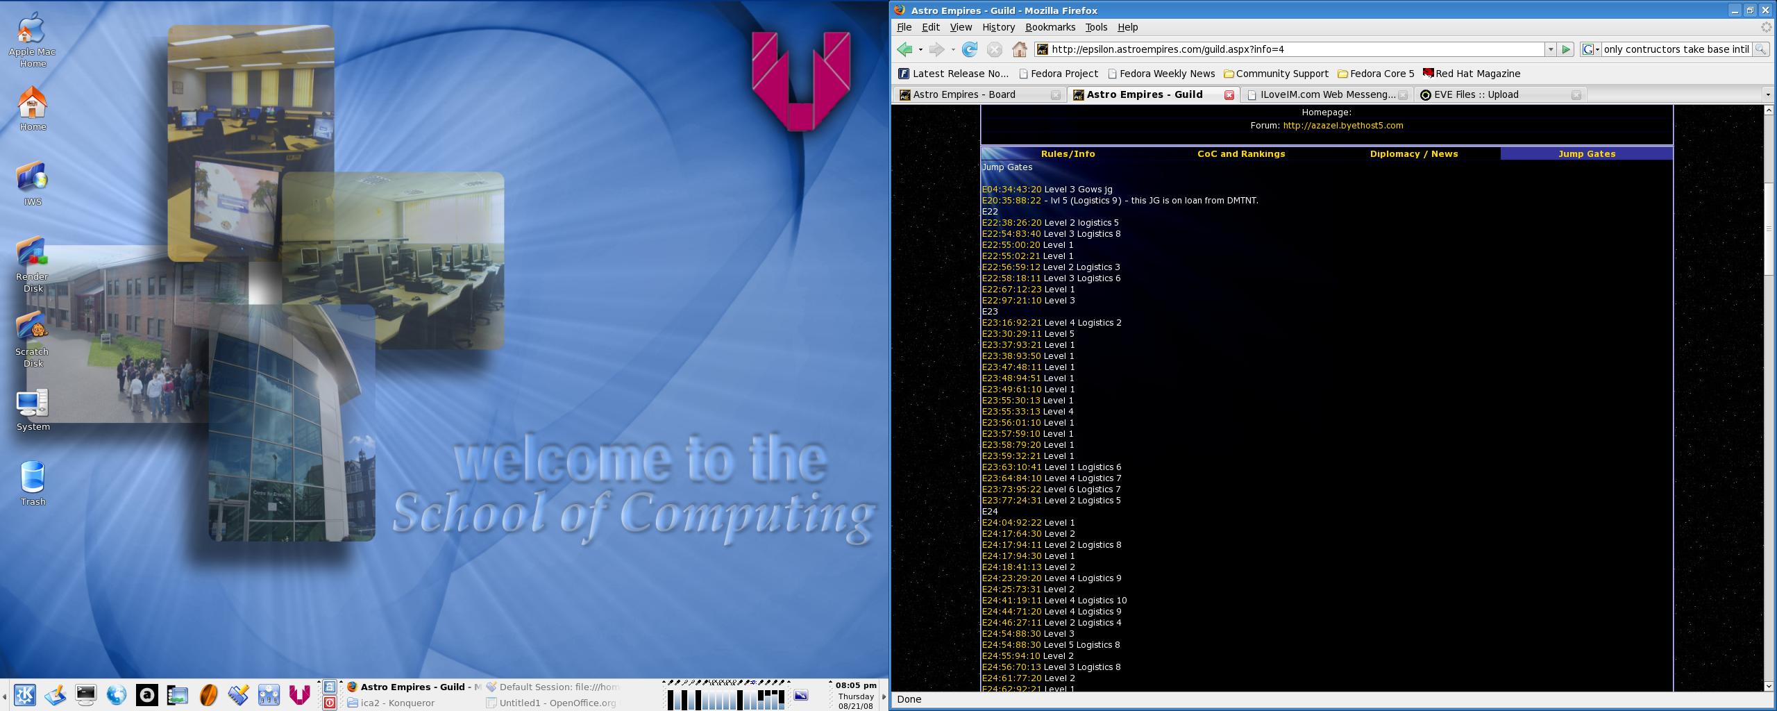The image size is (1777, 711).
Task: Open jump gate link E24:41:19:11
Action: [1011, 601]
